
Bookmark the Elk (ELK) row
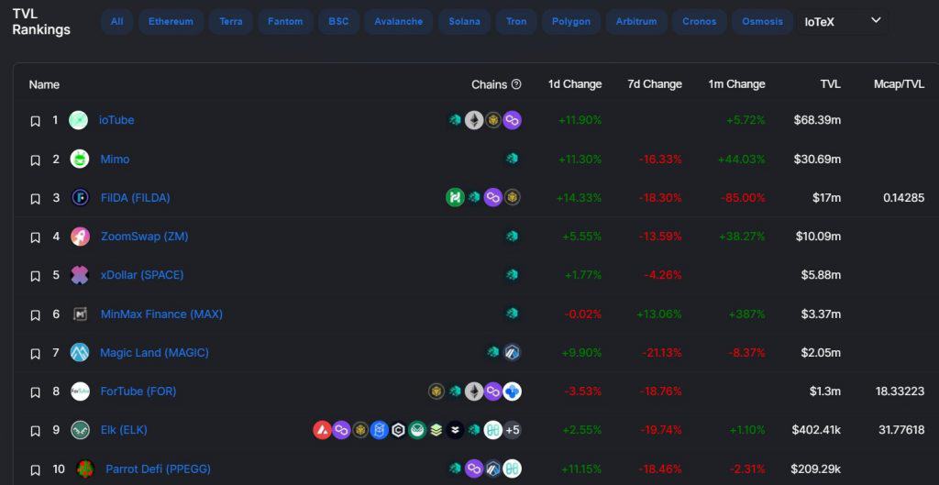36,431
